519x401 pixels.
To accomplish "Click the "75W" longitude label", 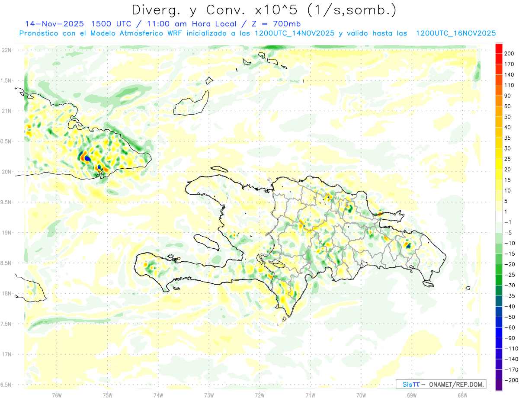I will pyautogui.click(x=107, y=395).
